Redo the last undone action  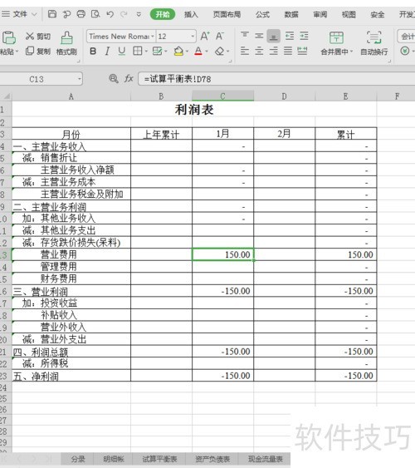pyautogui.click(x=124, y=14)
